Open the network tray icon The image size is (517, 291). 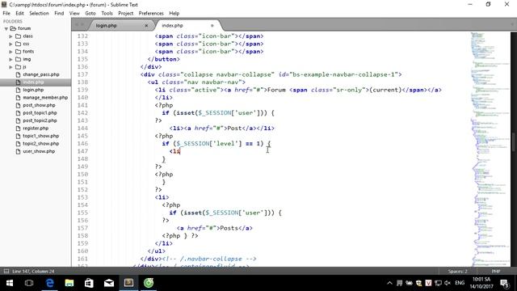click(438, 283)
